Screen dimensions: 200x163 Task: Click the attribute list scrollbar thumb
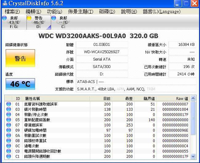pyautogui.click(x=193, y=118)
